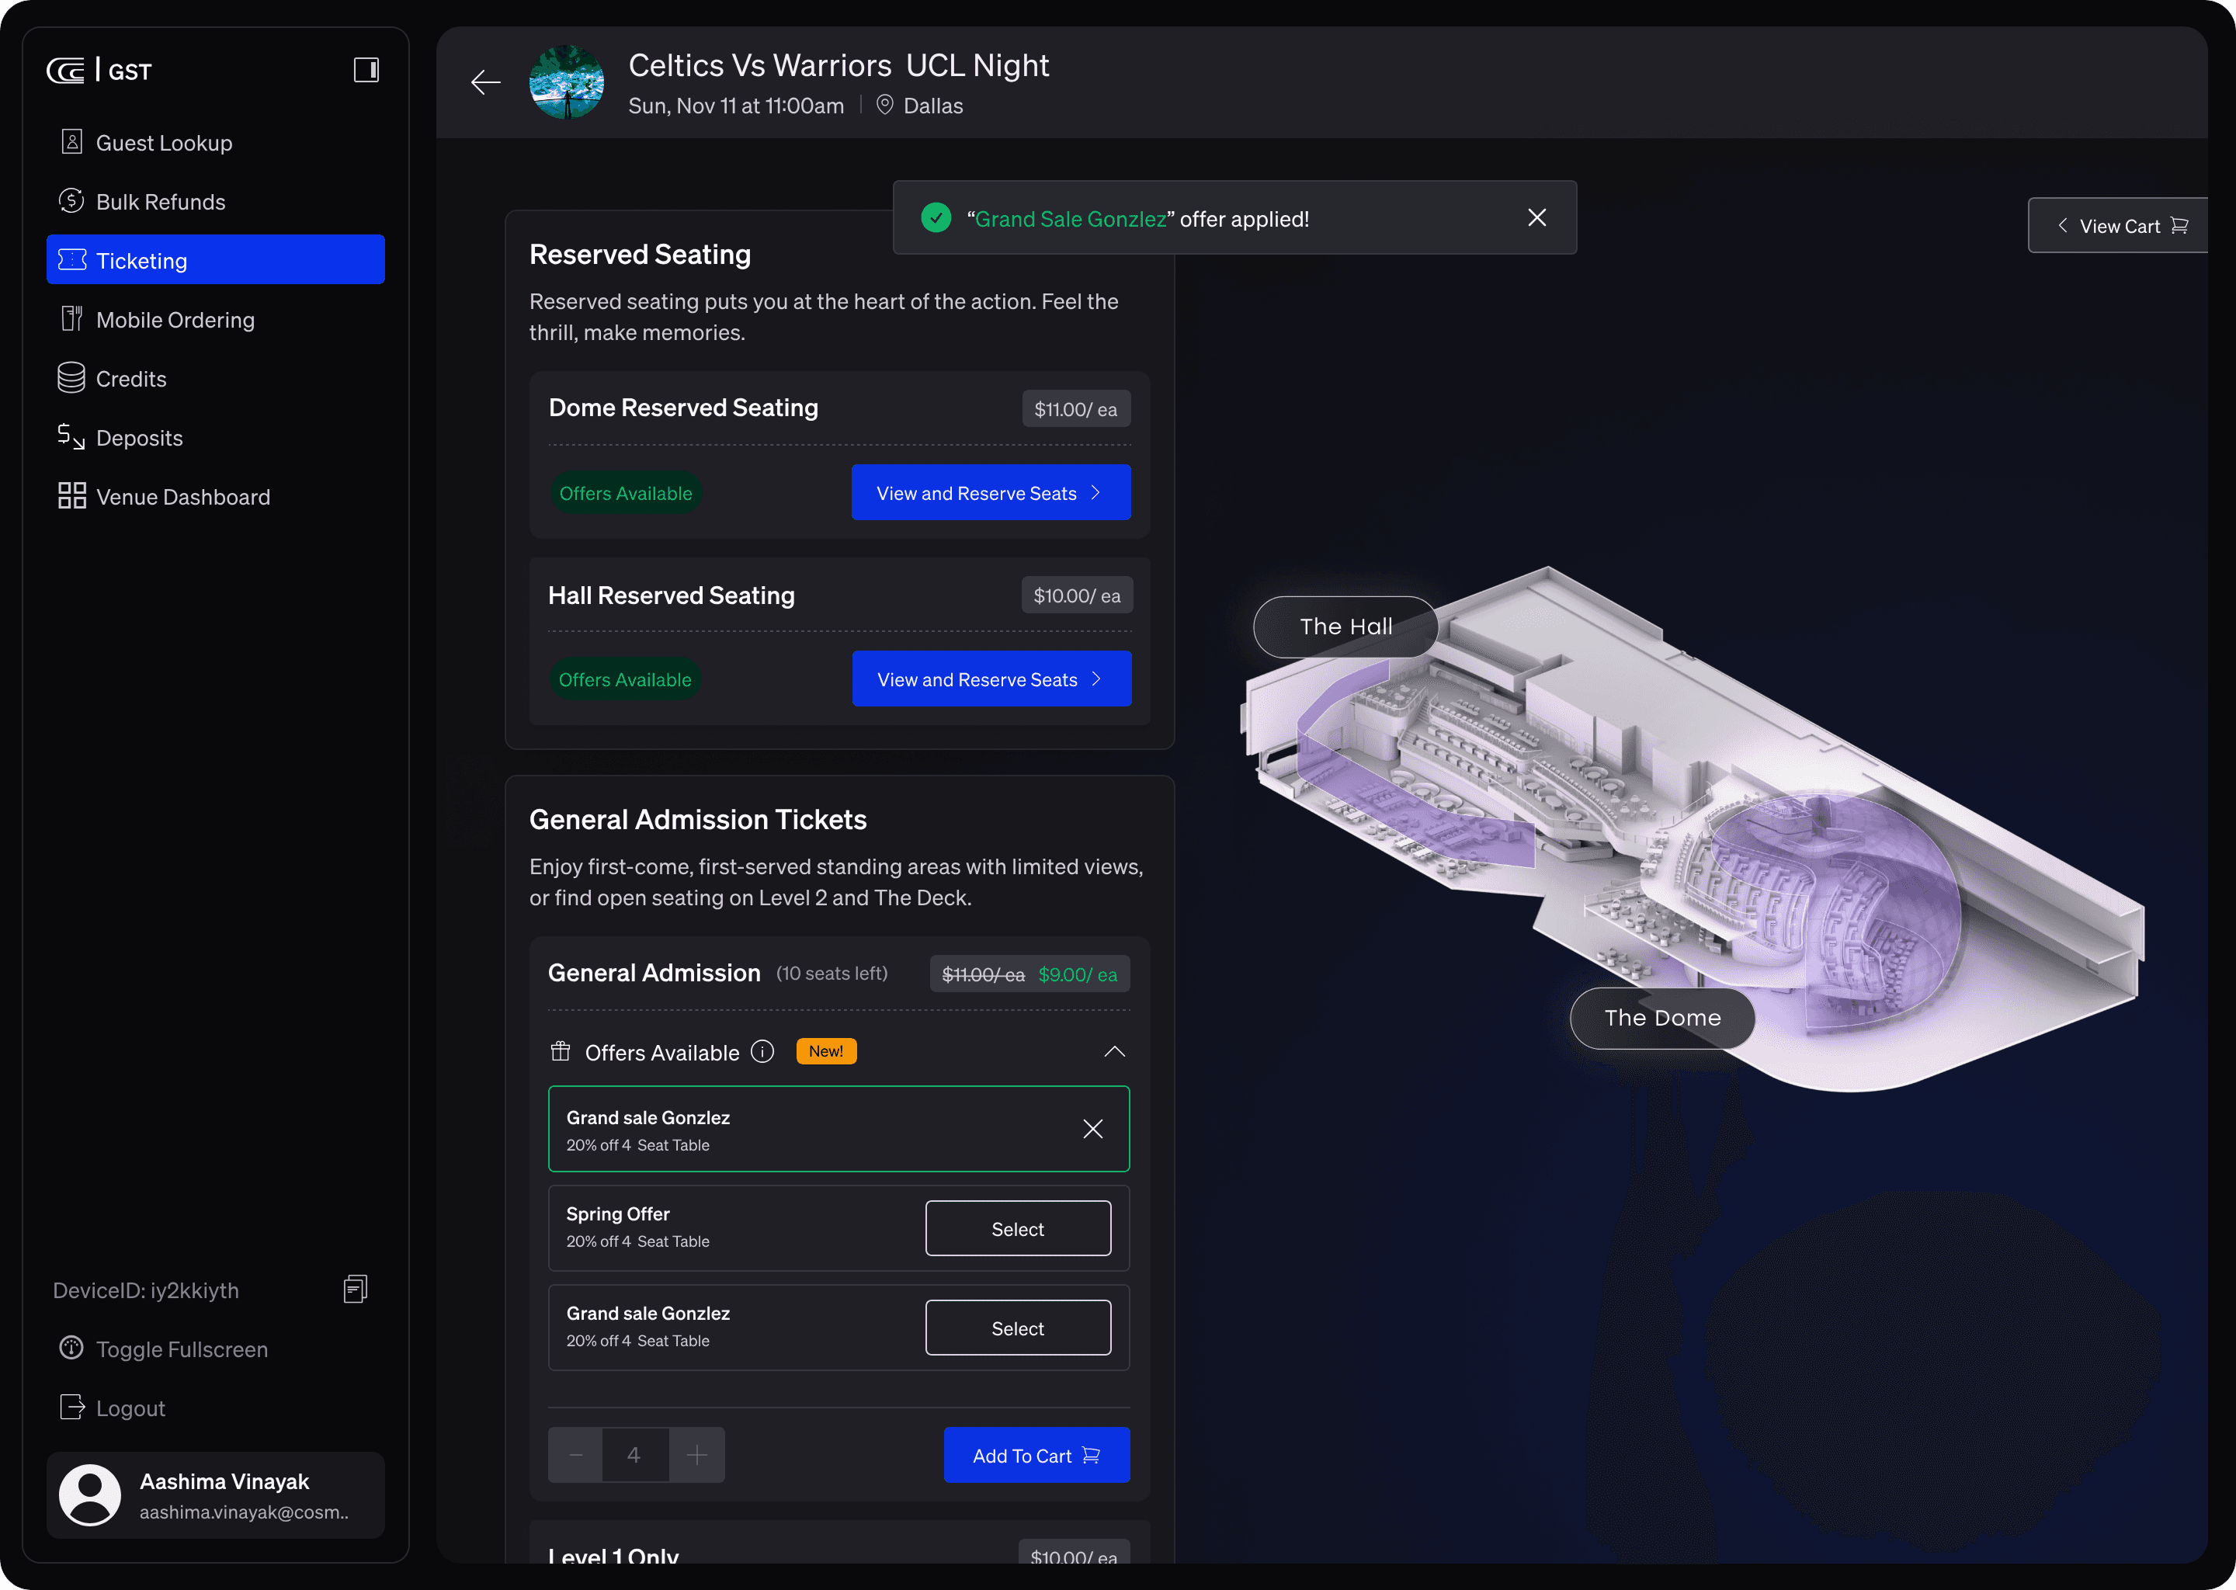Click the New! badge
The height and width of the screenshot is (1590, 2236).
pyautogui.click(x=826, y=1050)
